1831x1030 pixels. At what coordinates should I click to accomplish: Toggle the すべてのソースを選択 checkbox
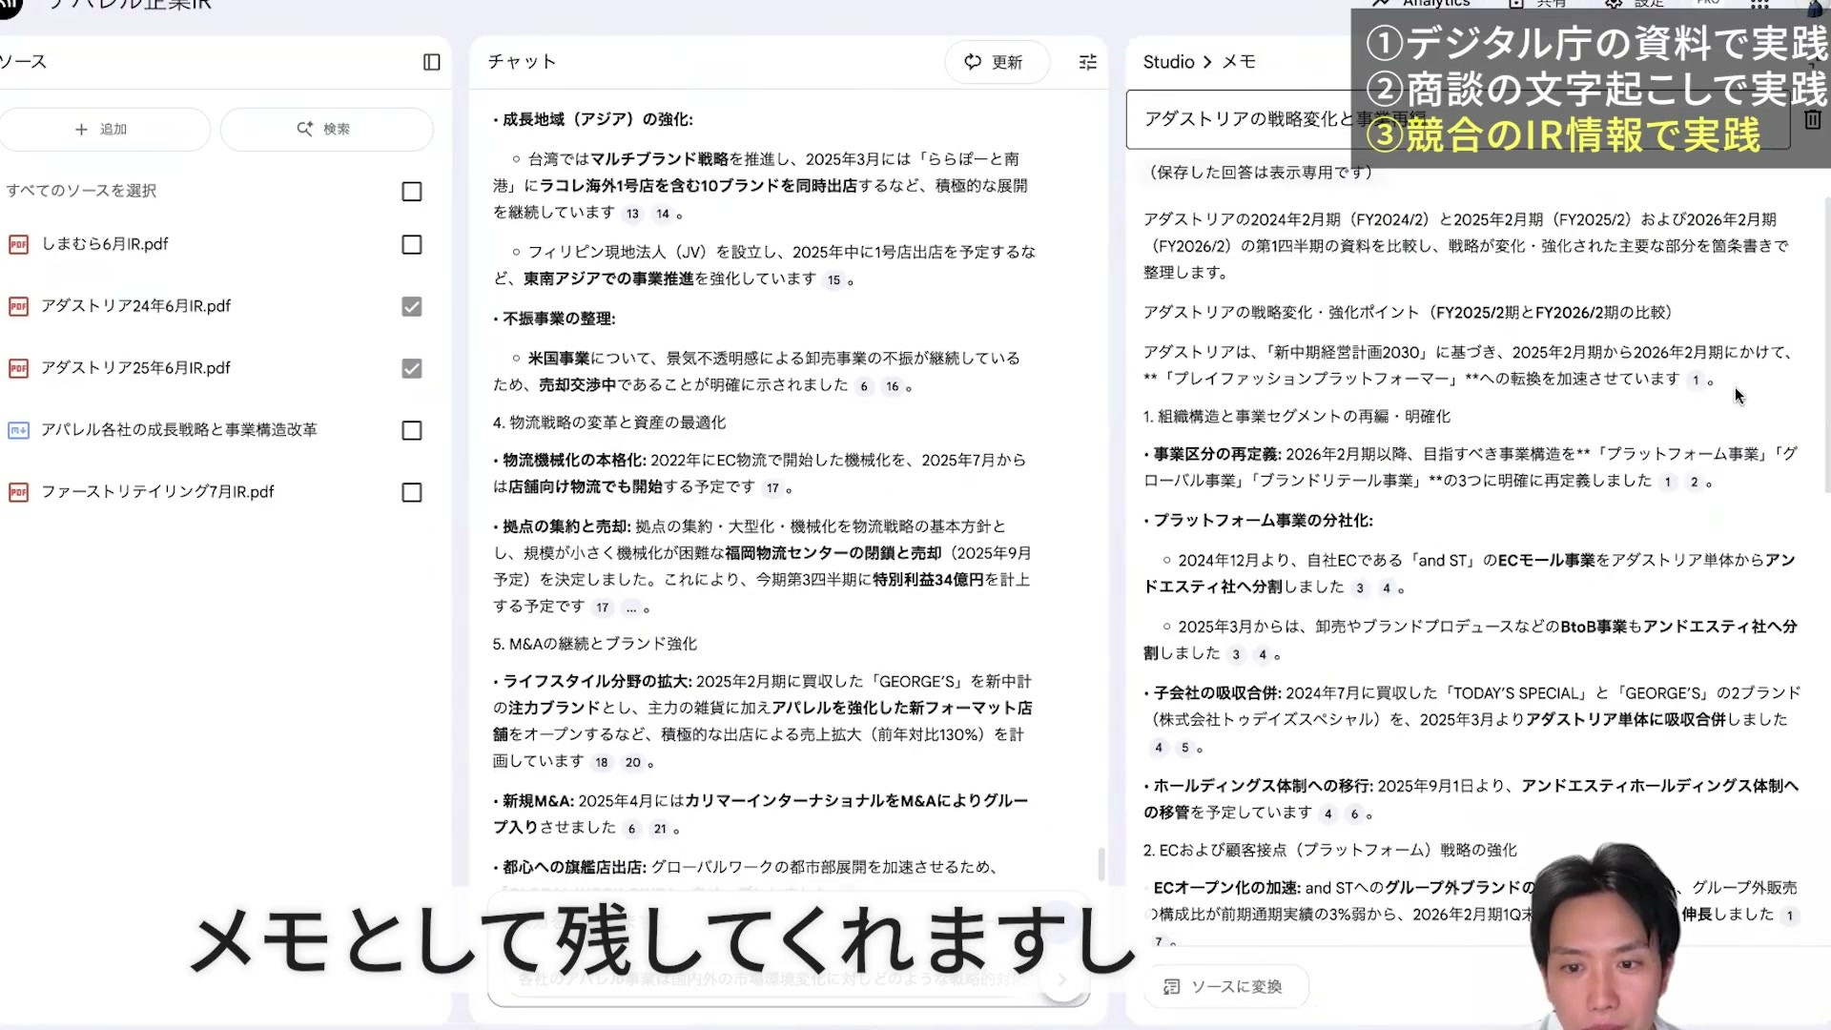tap(411, 192)
